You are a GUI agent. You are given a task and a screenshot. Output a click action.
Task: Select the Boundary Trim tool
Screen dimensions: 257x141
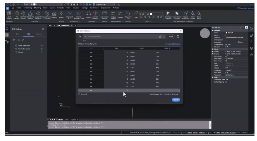128,15
